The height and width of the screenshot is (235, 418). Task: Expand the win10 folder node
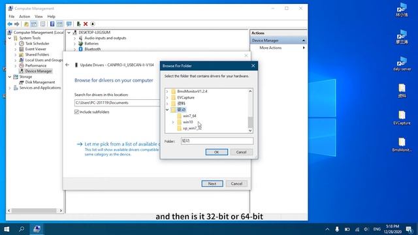pos(173,122)
